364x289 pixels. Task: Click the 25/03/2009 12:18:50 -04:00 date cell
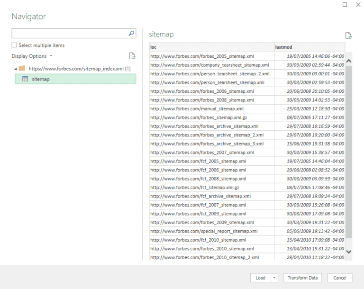309,108
